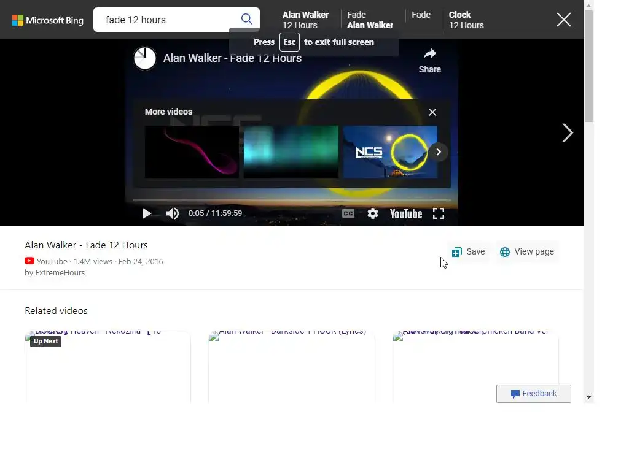Close the More videos panel

[432, 112]
